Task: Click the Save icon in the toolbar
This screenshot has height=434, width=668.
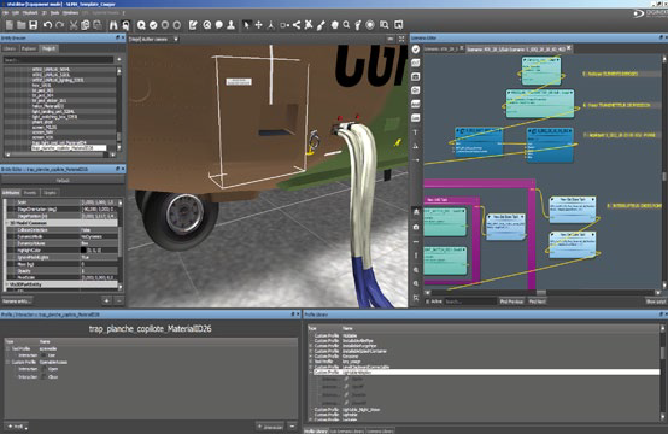Action: click(x=33, y=25)
